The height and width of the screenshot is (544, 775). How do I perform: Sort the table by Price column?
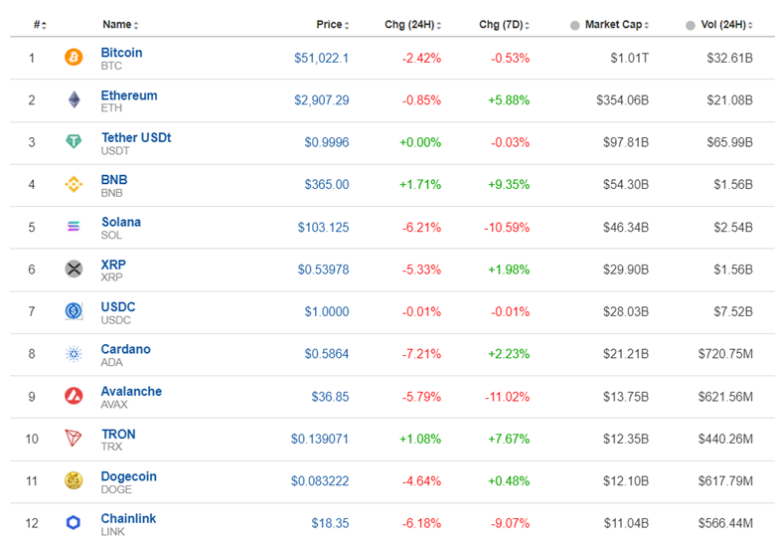[x=329, y=24]
